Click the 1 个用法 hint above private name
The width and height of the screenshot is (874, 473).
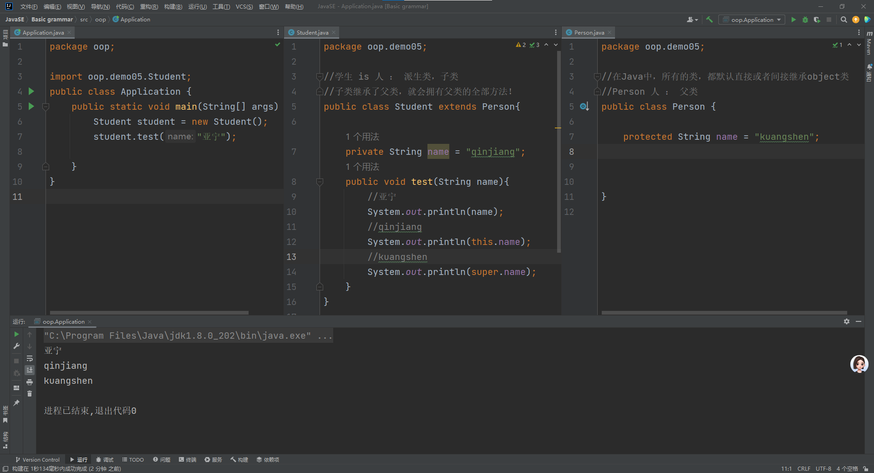pos(362,137)
